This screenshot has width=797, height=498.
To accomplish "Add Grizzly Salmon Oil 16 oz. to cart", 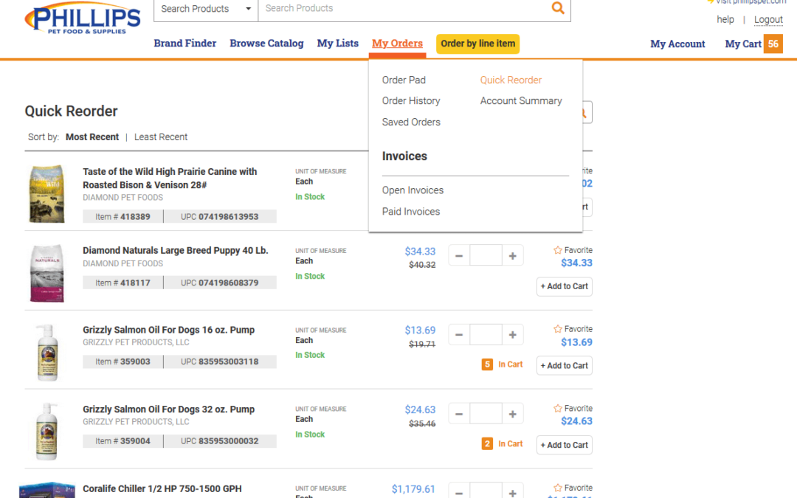I will pos(565,366).
